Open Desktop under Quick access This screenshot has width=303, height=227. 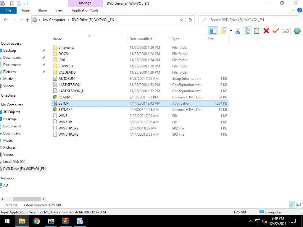(x=9, y=51)
